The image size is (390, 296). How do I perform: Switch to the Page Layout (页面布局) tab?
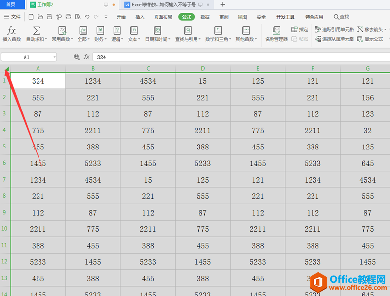coord(163,17)
